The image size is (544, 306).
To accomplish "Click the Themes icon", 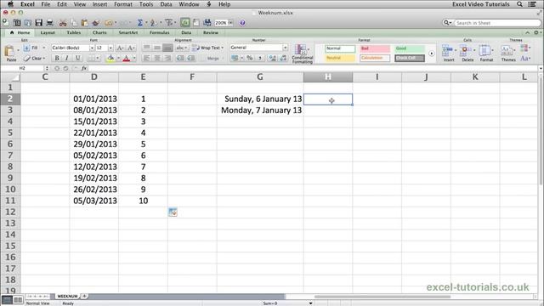I will click(x=508, y=53).
